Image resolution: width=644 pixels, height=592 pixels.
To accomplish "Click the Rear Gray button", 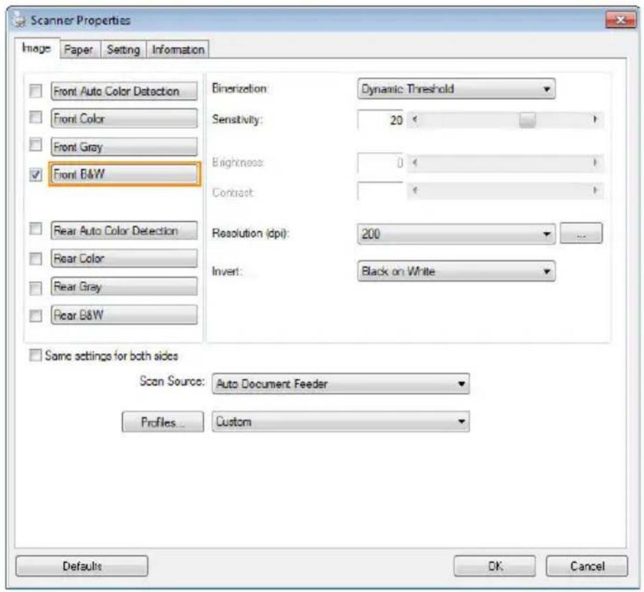I will [x=124, y=286].
